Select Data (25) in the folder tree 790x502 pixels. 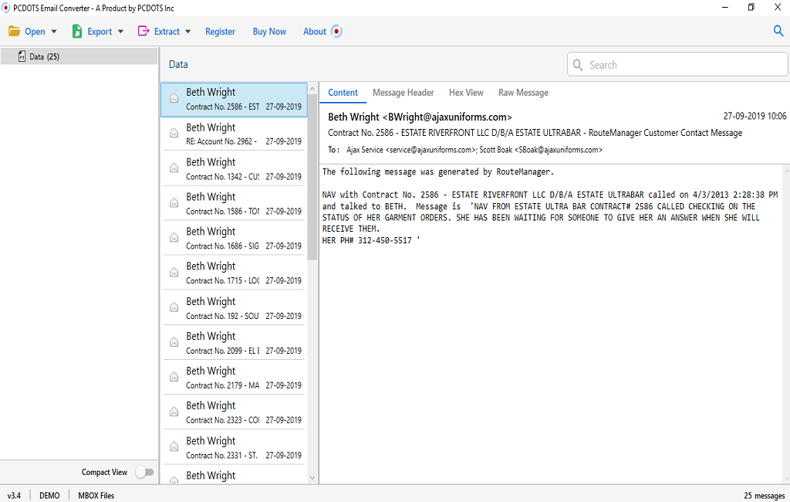(79, 56)
